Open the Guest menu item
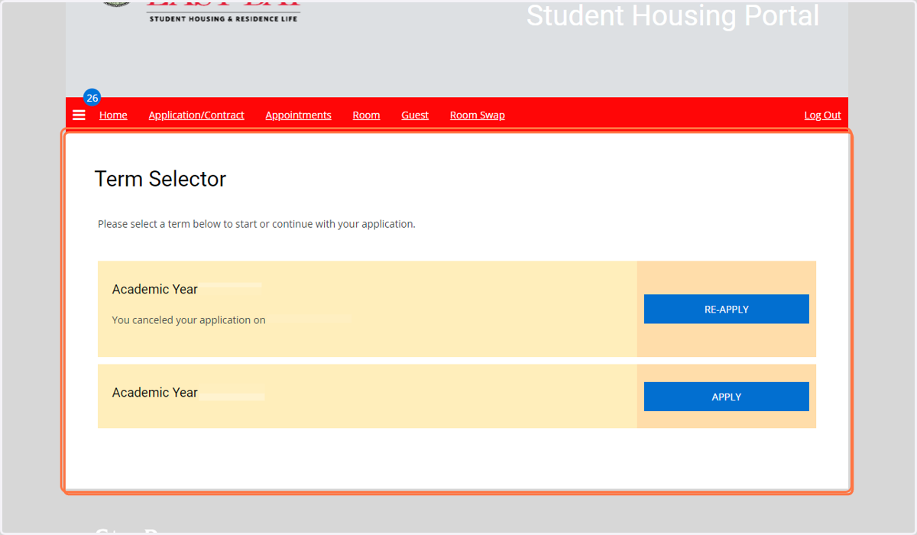This screenshot has height=535, width=917. pyautogui.click(x=415, y=115)
